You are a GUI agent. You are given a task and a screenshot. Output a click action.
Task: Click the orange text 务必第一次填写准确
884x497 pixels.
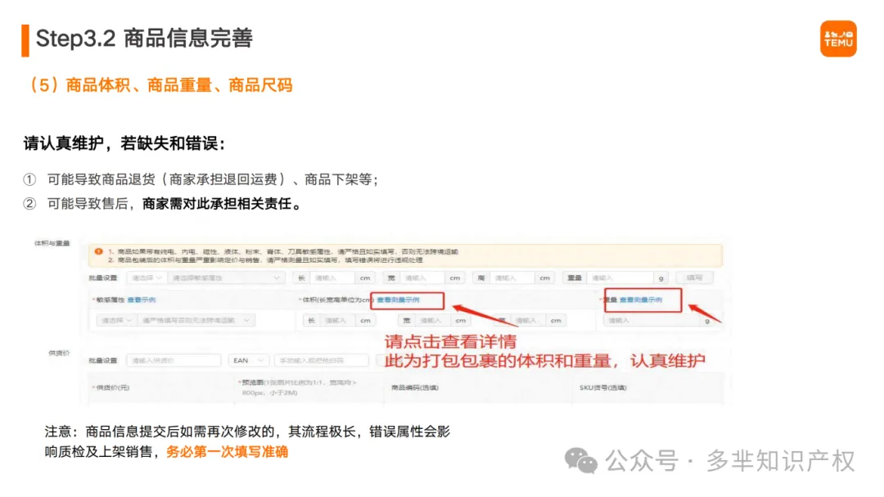tap(228, 452)
